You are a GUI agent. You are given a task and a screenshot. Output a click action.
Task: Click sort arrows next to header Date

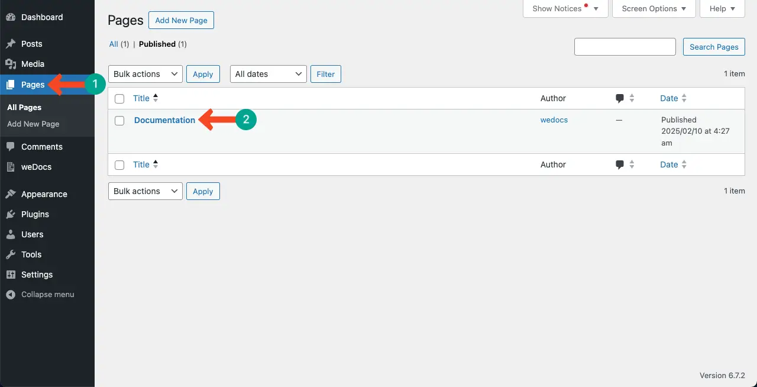click(684, 98)
